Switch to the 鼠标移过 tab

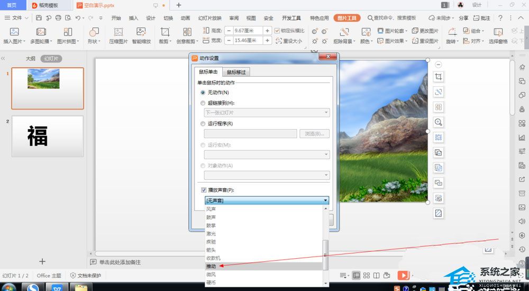click(235, 72)
